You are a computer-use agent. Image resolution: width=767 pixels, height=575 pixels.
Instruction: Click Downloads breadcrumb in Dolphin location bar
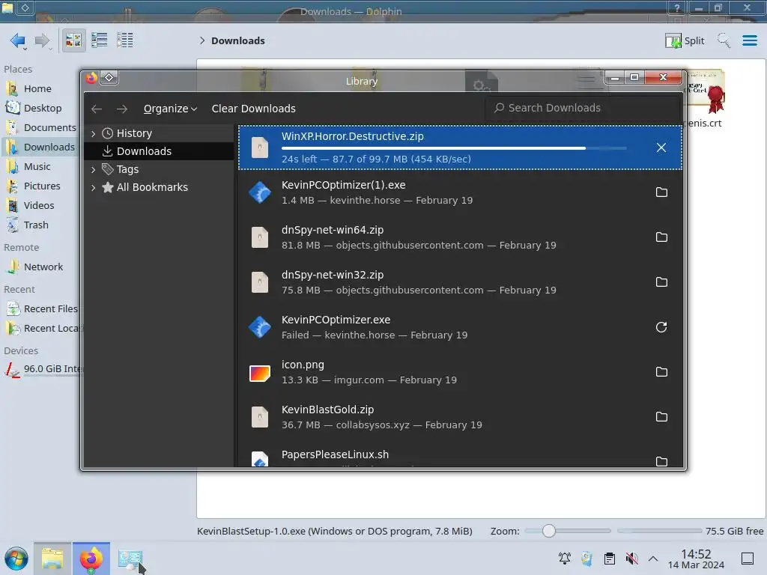[x=237, y=40]
